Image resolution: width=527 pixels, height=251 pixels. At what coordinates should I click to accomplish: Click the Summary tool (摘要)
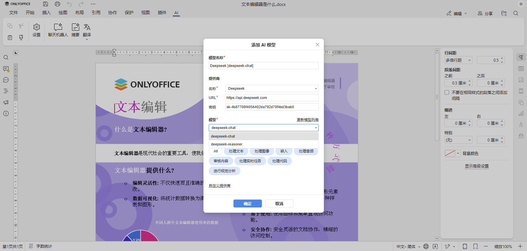[76, 30]
